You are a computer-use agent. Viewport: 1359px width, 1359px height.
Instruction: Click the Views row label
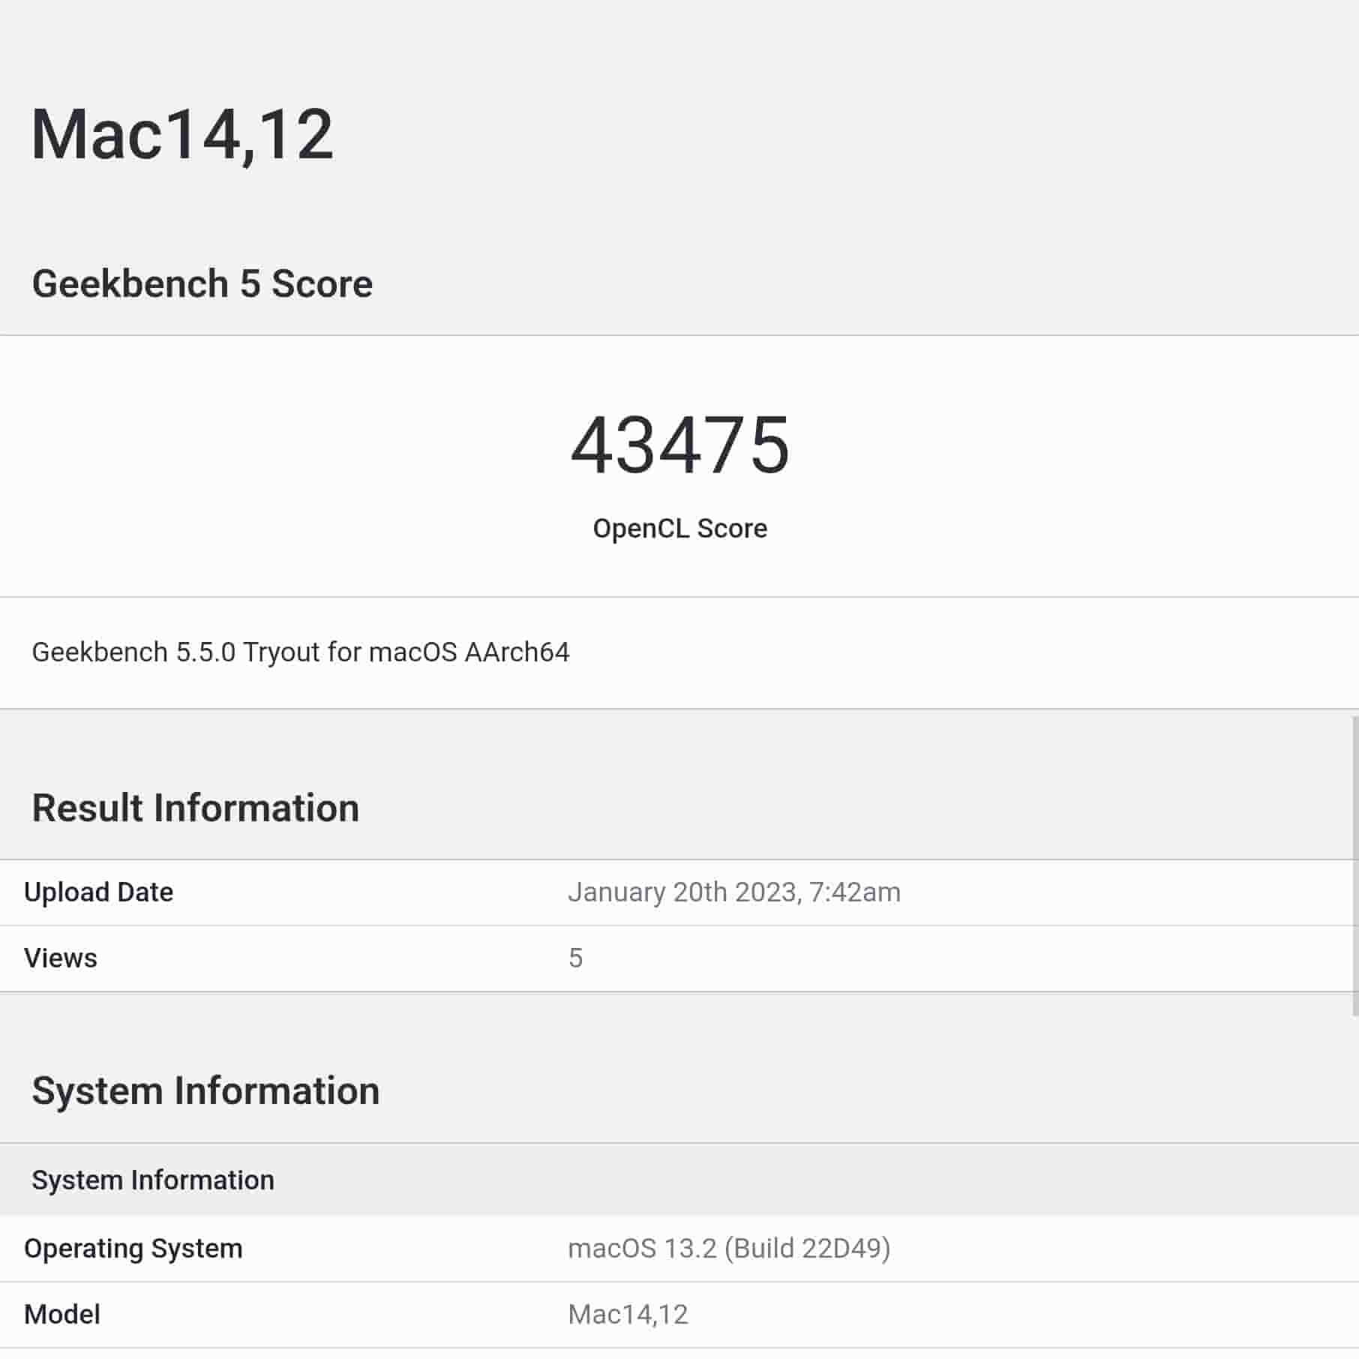[60, 958]
